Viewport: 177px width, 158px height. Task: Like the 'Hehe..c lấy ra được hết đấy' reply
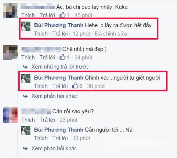coord(41,34)
